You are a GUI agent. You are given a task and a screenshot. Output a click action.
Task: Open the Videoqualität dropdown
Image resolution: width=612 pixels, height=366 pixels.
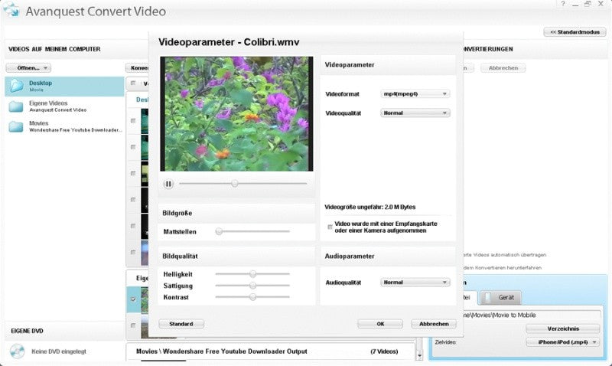[x=415, y=113]
